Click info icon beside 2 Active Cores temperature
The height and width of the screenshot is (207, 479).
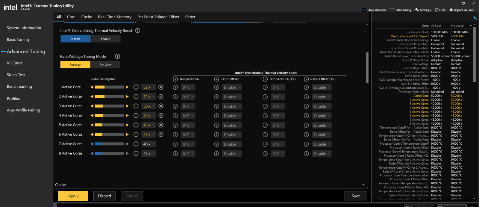[175, 97]
